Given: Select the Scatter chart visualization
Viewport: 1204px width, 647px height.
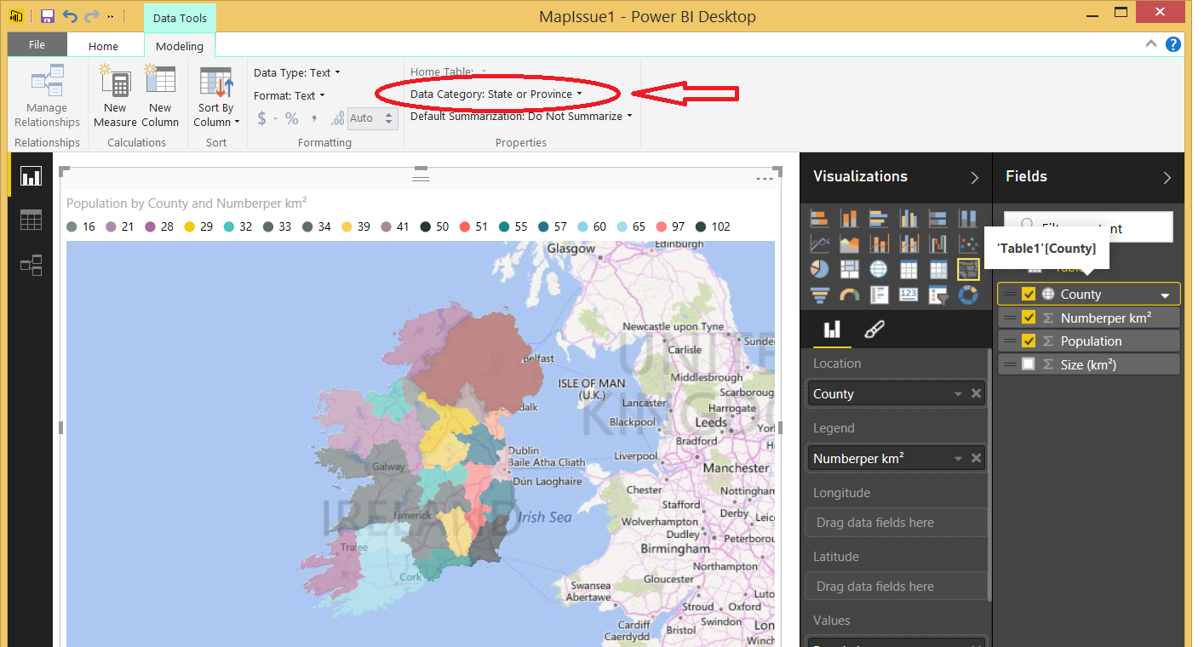Looking at the screenshot, I should click(x=968, y=244).
